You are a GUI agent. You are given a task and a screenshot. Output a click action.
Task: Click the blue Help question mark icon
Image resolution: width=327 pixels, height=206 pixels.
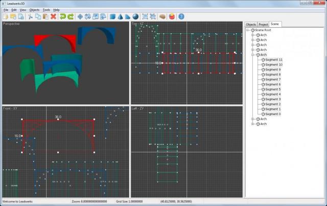coord(181,16)
